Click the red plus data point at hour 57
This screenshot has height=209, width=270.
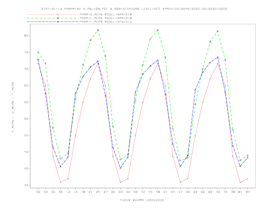180,182
